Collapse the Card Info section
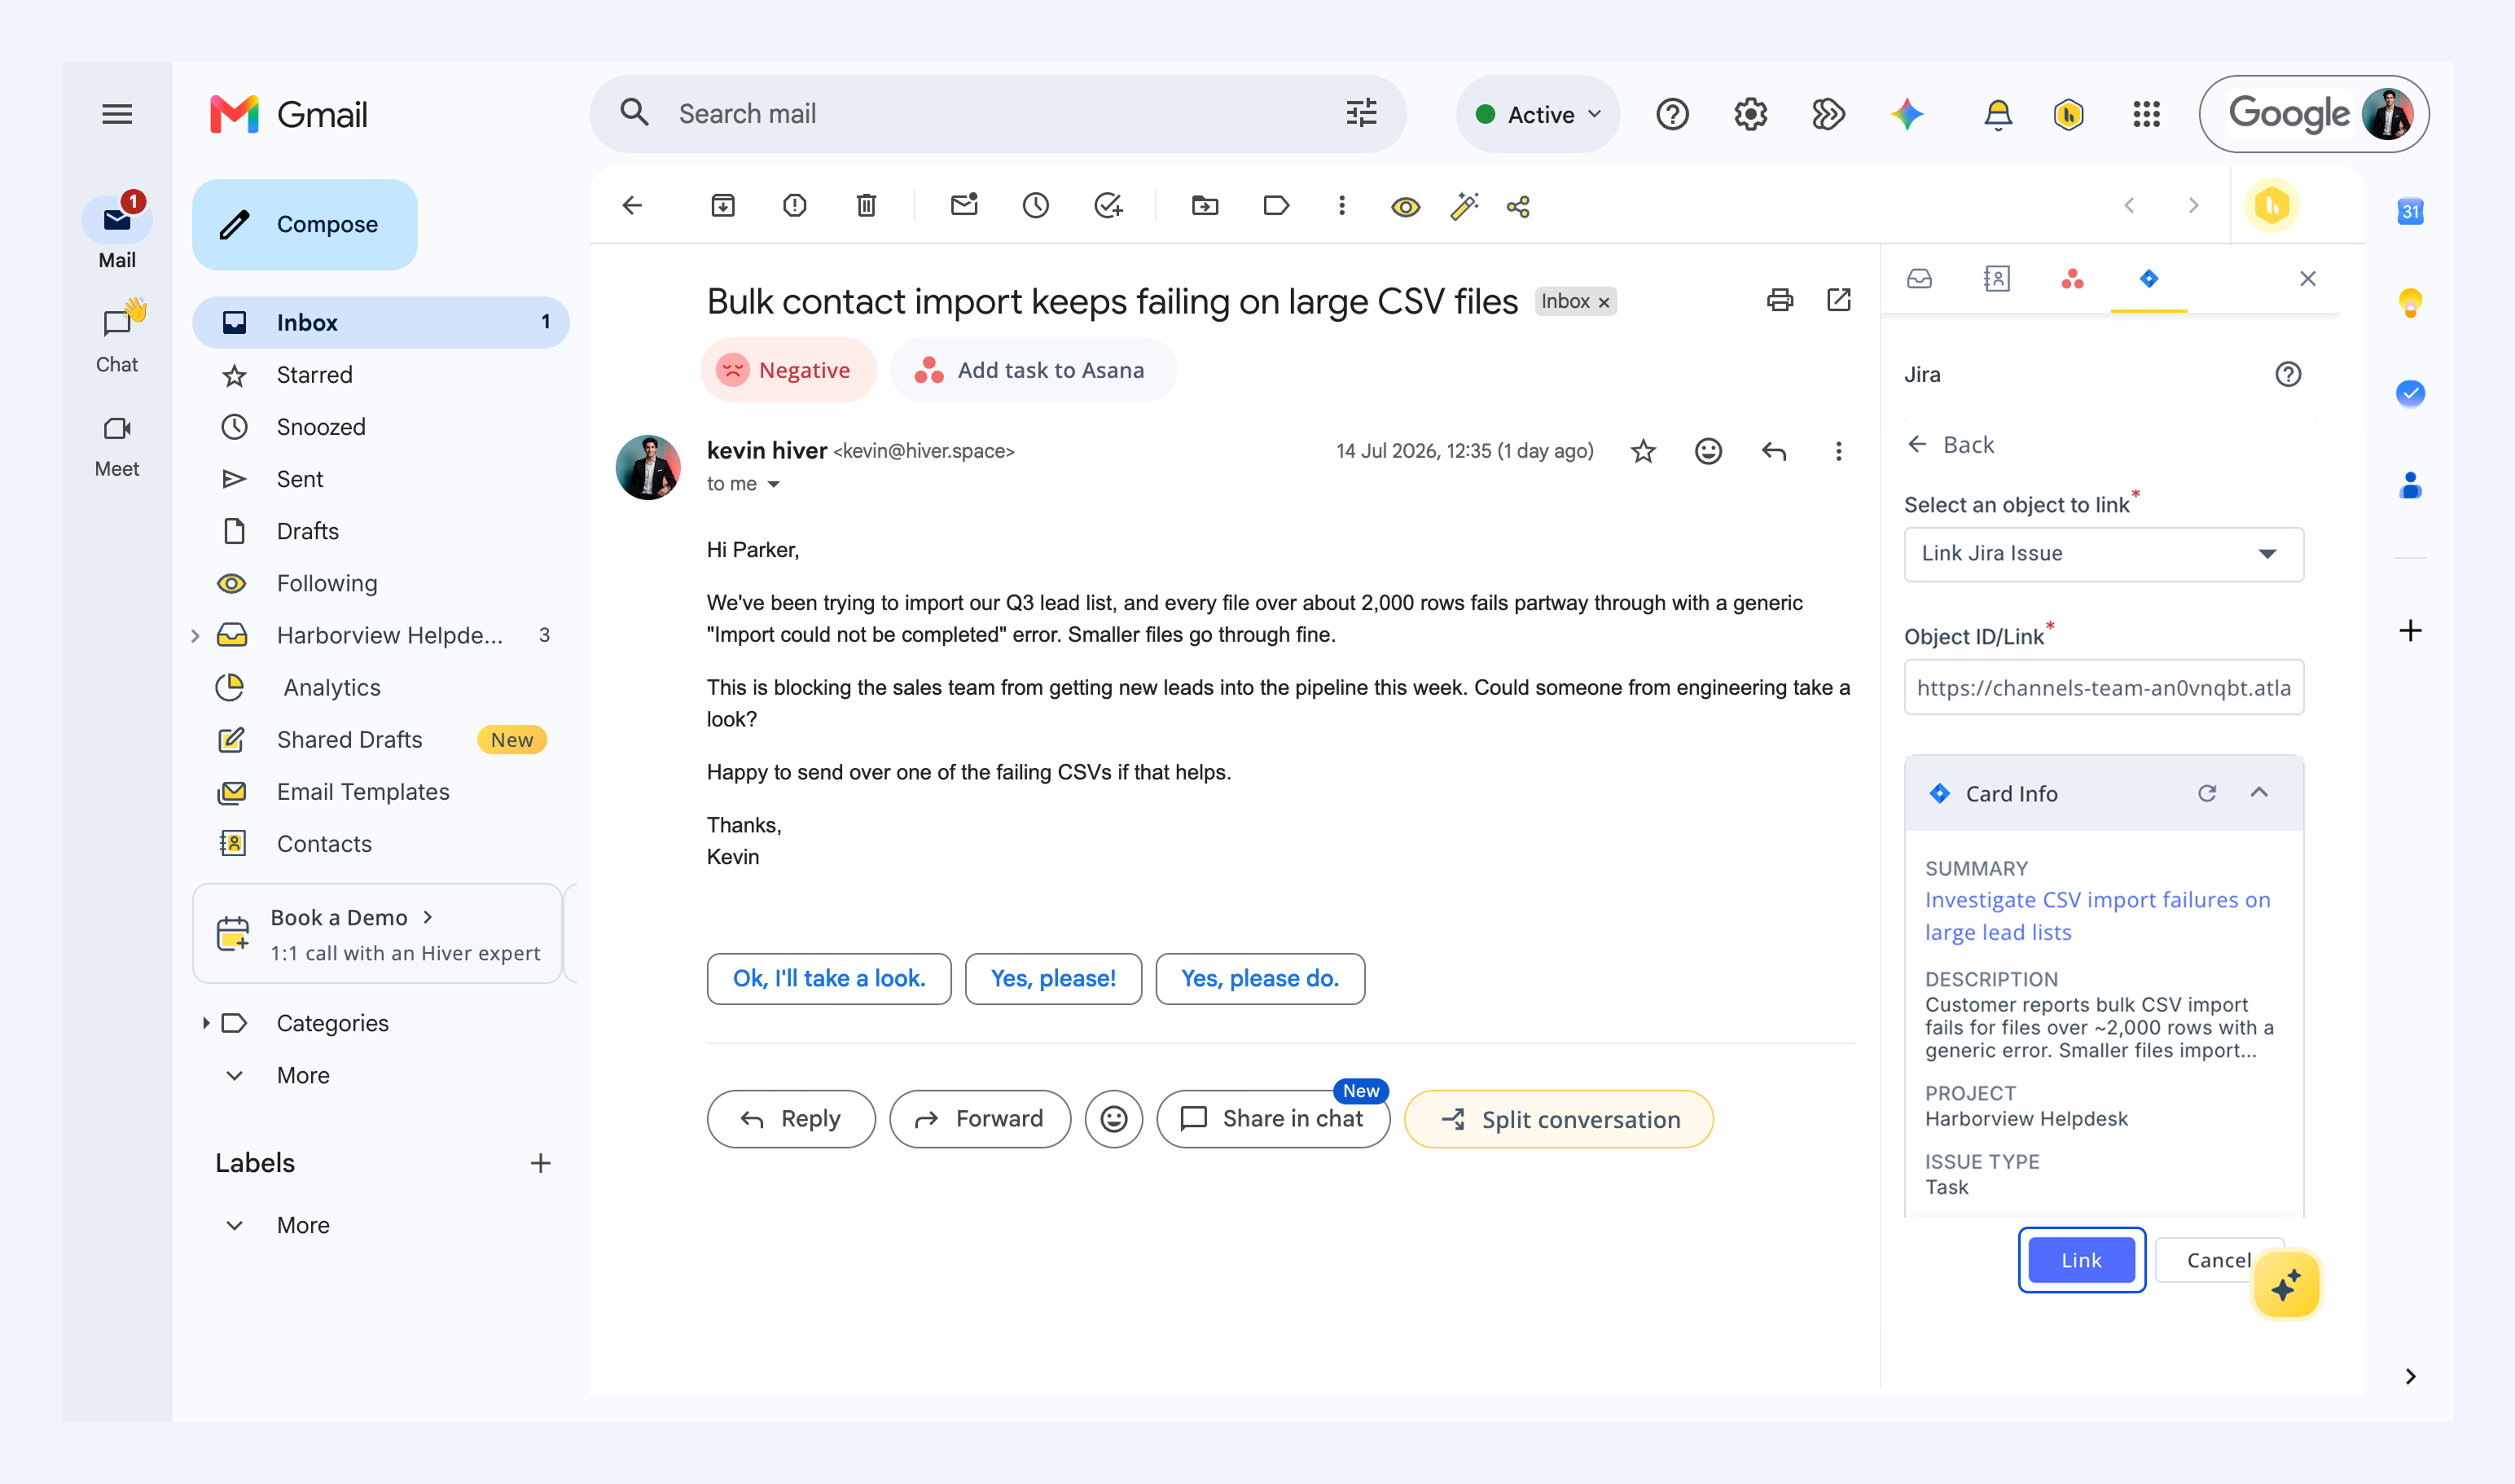This screenshot has width=2515, height=1484. [2259, 792]
